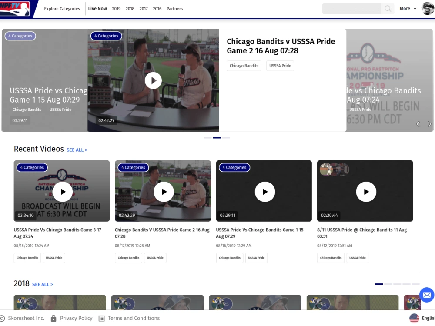The width and height of the screenshot is (435, 326).
Task: Click team avatars on 8/11 video card
Action: 334,170
